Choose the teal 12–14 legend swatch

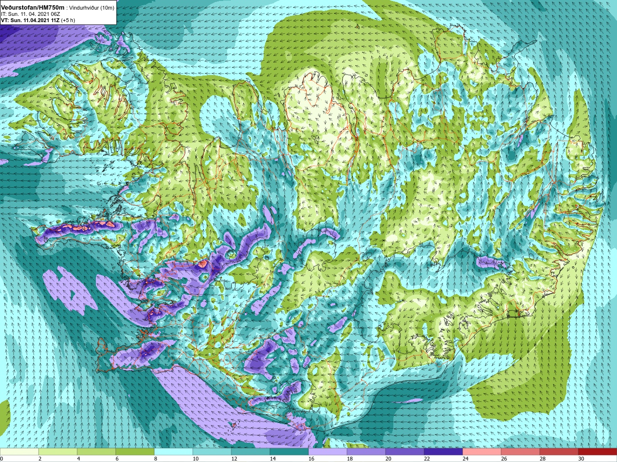(x=251, y=452)
